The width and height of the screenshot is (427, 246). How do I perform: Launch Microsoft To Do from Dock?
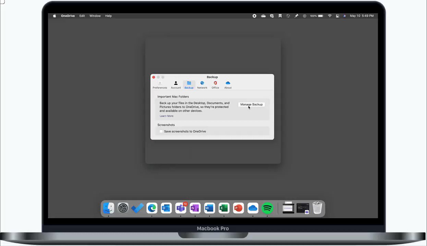pos(137,208)
